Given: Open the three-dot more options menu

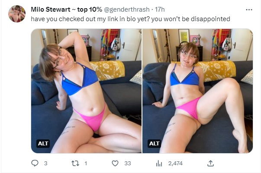Looking at the screenshot, I should point(249,10).
